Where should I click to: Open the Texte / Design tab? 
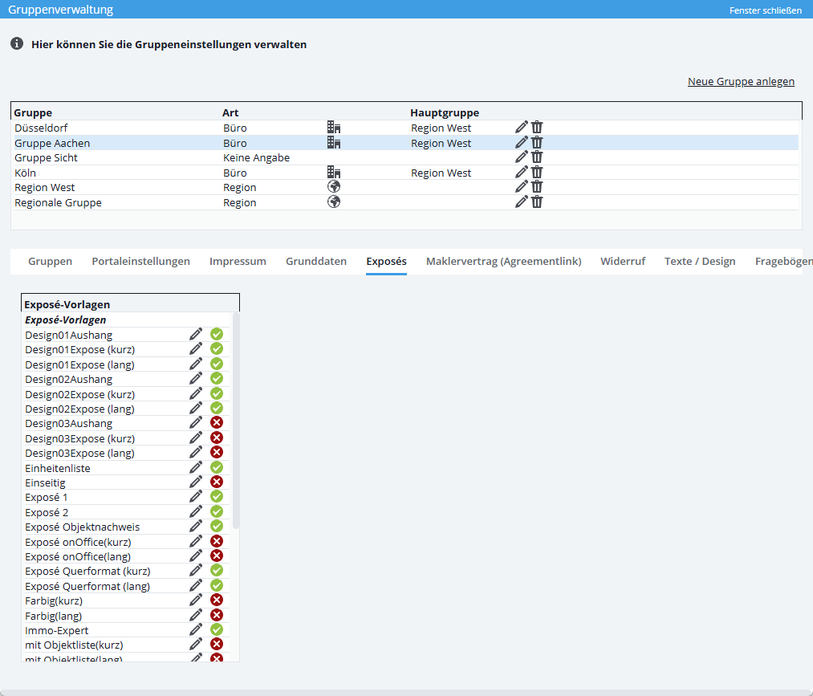pos(700,262)
